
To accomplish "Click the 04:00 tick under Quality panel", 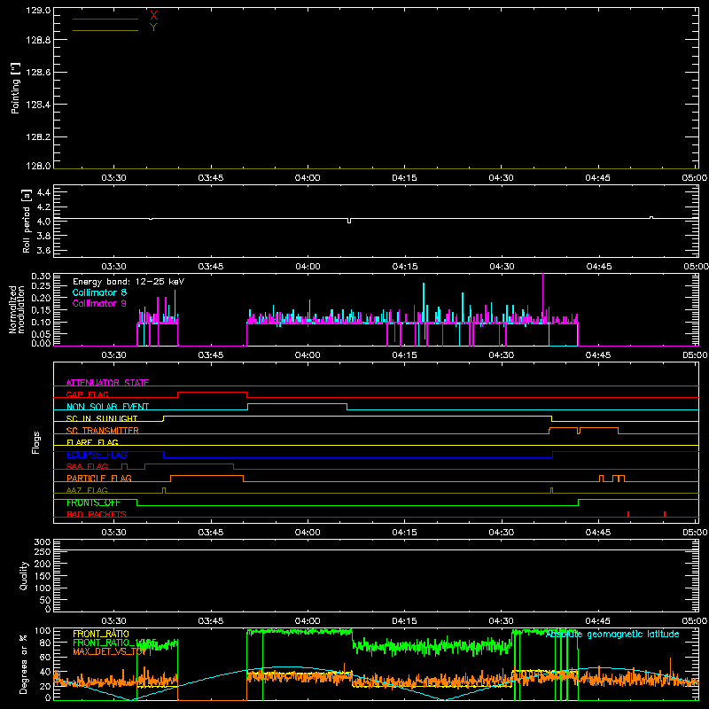I will click(308, 621).
